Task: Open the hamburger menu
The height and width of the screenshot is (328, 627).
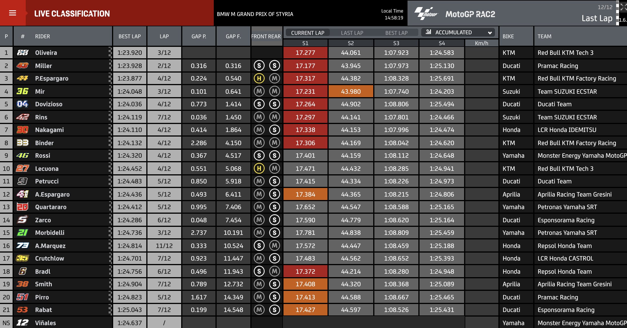Action: click(x=13, y=13)
